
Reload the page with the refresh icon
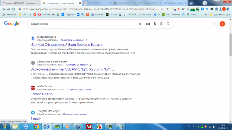tap(14, 9)
